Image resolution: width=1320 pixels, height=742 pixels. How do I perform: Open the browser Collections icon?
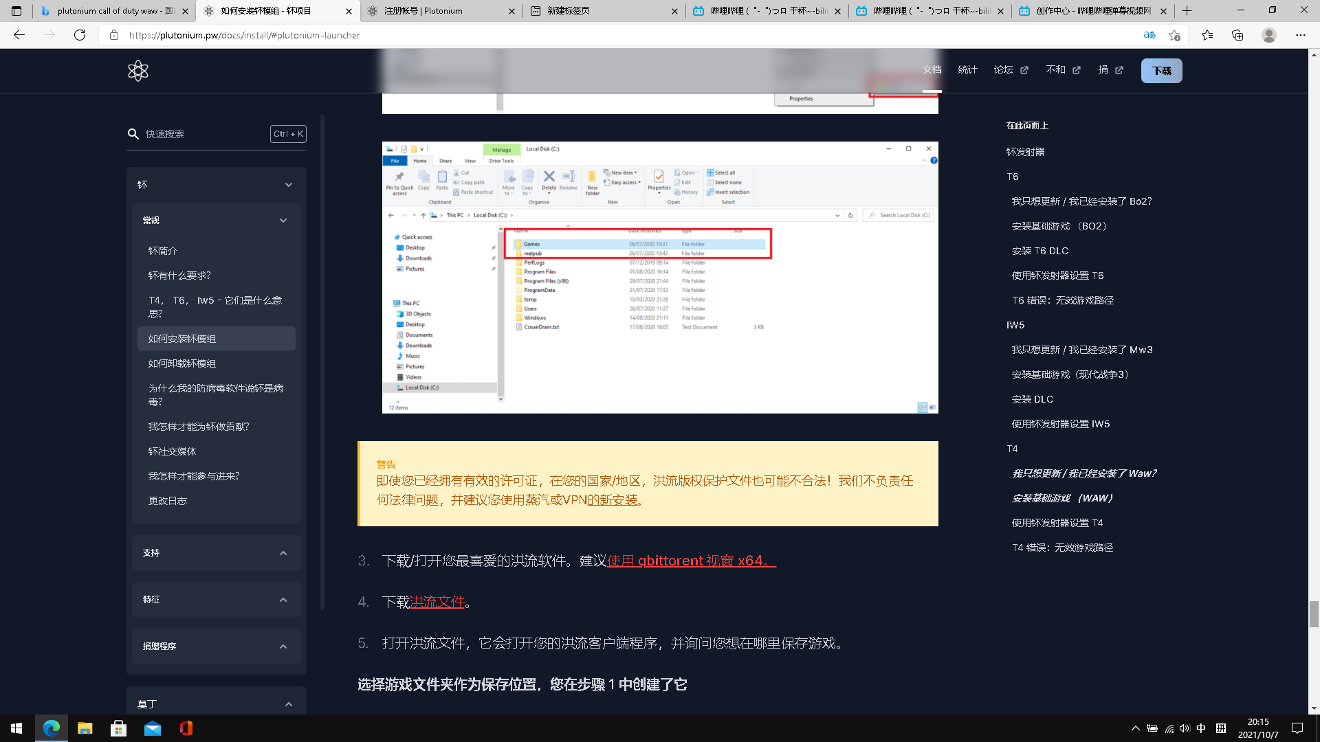[x=1237, y=35]
